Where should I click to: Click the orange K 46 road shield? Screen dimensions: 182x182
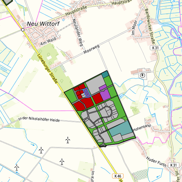coord(118,176)
